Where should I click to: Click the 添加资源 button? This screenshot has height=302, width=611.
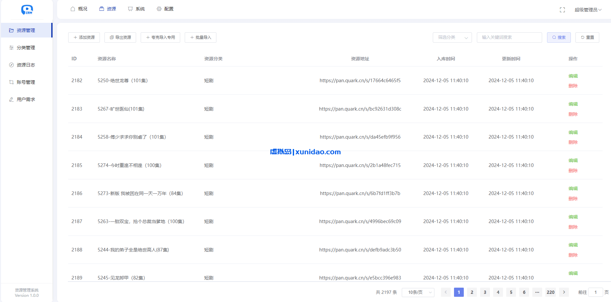[x=84, y=37]
